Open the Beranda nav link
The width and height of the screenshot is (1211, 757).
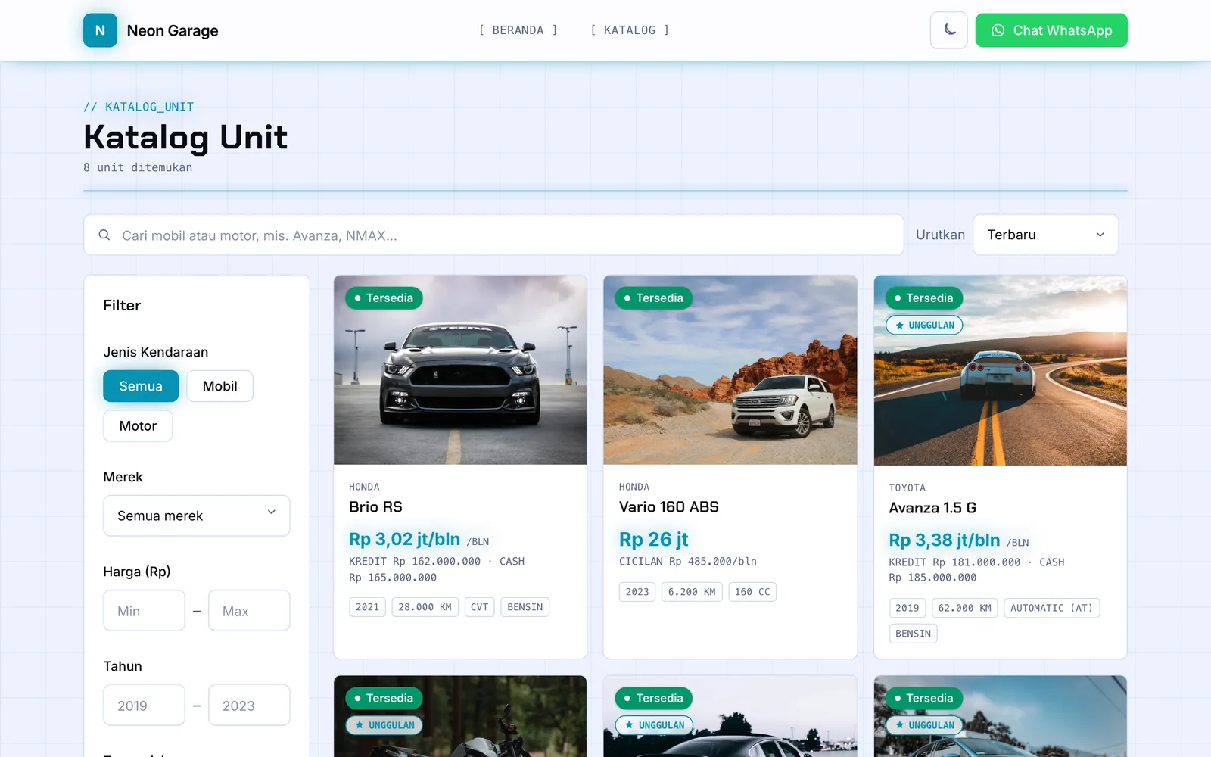(x=518, y=30)
